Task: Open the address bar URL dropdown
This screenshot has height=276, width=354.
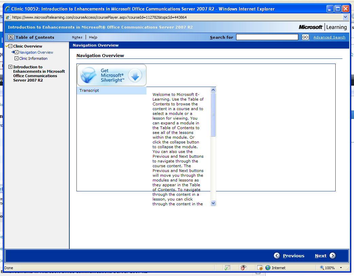Action: click(346, 17)
